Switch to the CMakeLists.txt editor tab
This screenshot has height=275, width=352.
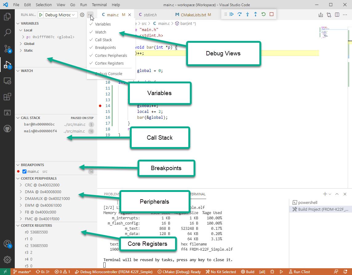point(193,15)
